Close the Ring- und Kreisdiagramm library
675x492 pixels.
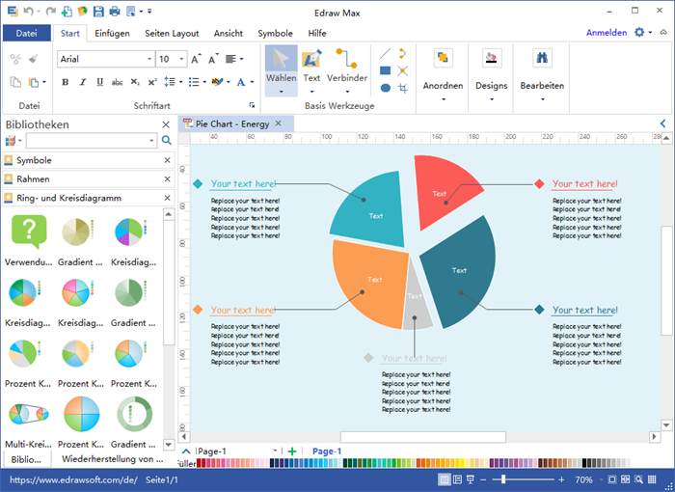(x=166, y=197)
